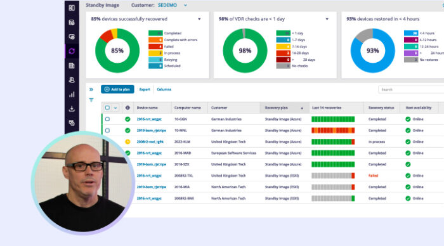This screenshot has width=444, height=246.
Task: Check the box for the 10-MNL row
Action: (107, 131)
